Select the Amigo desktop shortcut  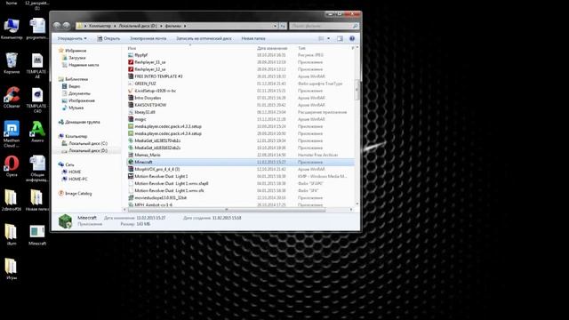pos(37,132)
